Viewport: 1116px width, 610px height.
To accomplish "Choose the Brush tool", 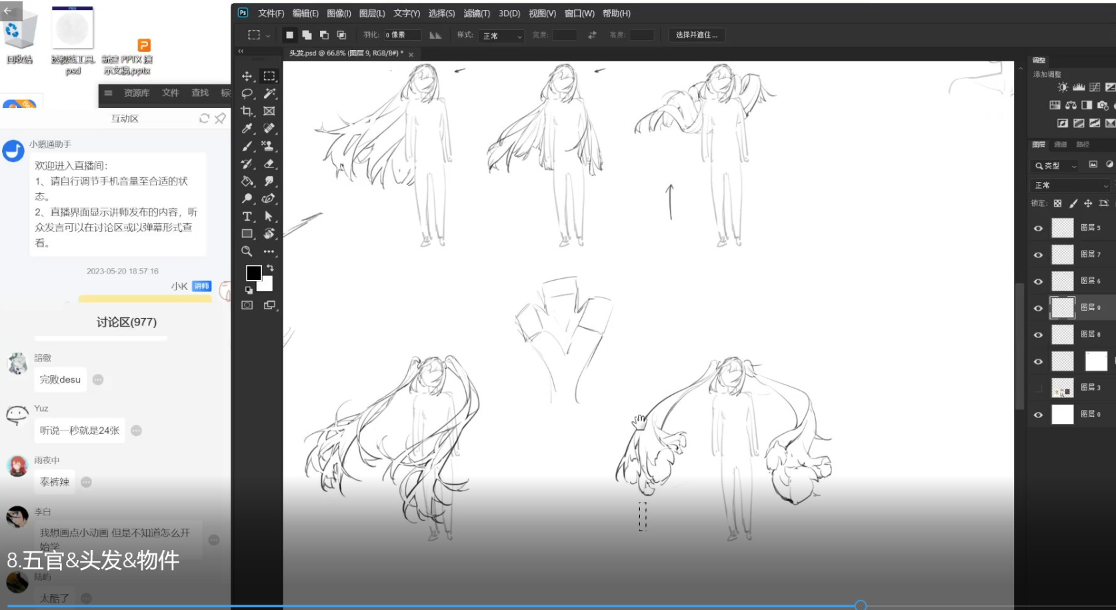I will point(247,146).
